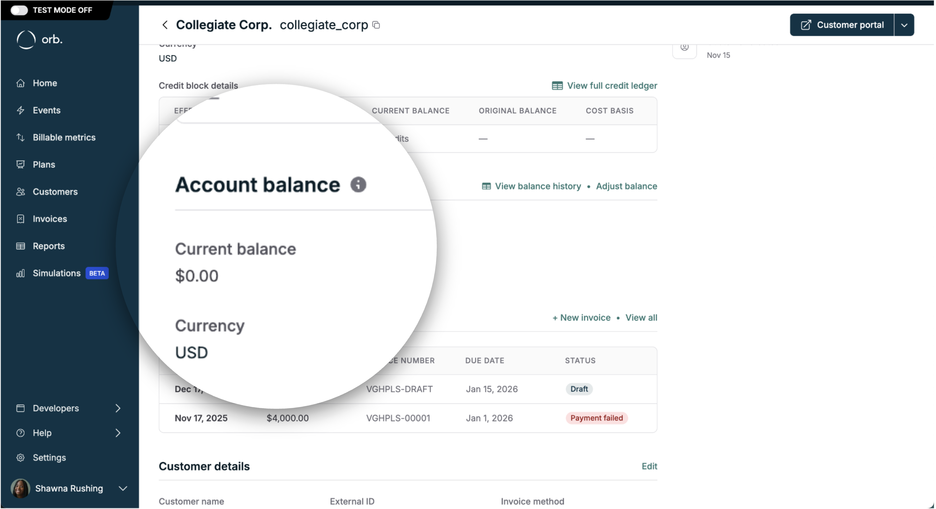
Task: Copy the collegiate_corp customer ID
Action: [x=376, y=25]
